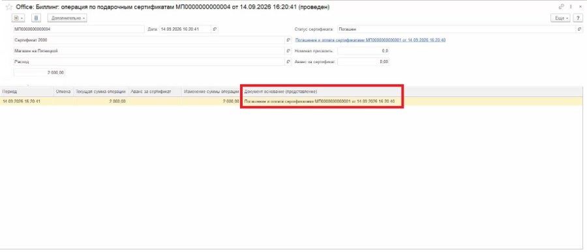The width and height of the screenshot is (587, 252).
Task: Open the picker icon beside Дата field
Action: (x=215, y=29)
